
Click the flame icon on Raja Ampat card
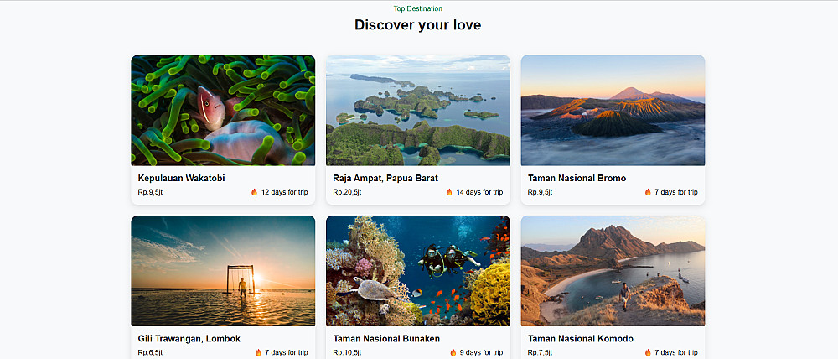[x=449, y=192]
